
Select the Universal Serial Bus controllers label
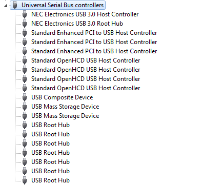point(63,5)
